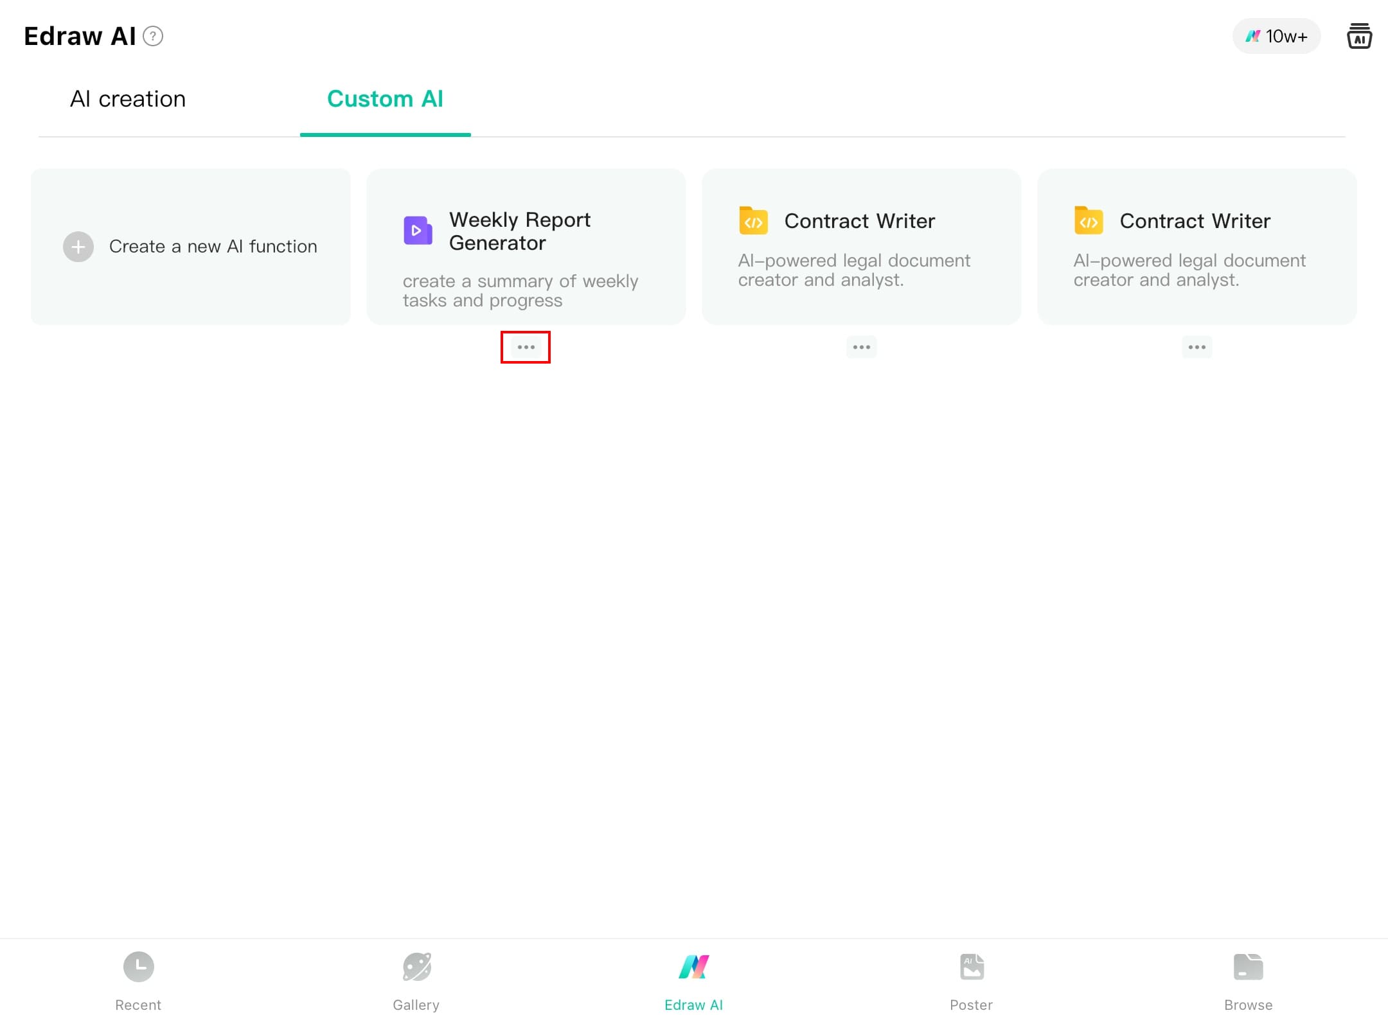Screen dimensions: 1388x1015
Task: Click the weekly tasks summary description text
Action: click(520, 290)
